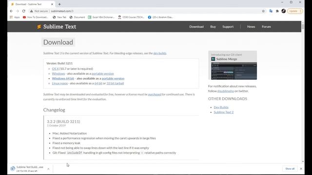312x175 pixels.
Task: Open the CS50 Course bookmark
Action: click(x=131, y=17)
